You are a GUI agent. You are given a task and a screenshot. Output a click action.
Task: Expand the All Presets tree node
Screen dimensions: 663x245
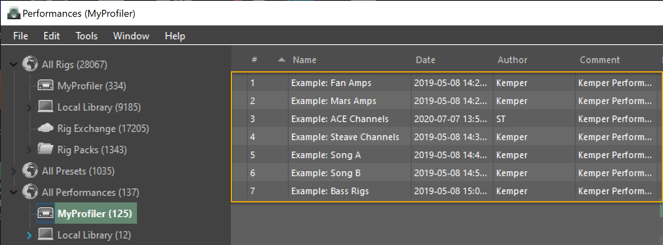point(14,171)
